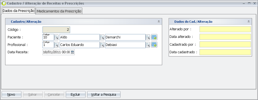Search professional by name Carlos Eduardo magnifier
The image size is (258, 100).
102,45
